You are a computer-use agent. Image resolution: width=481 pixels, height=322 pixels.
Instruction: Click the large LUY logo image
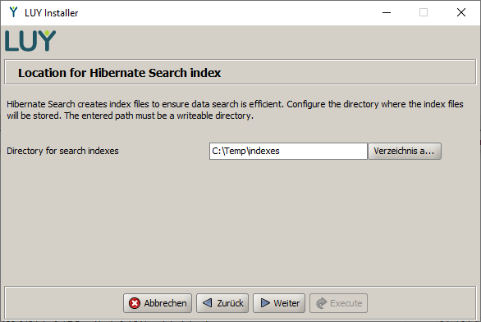30,41
